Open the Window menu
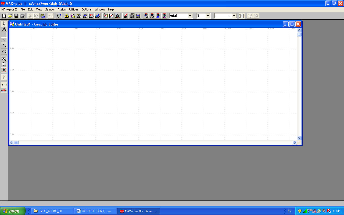 coord(100,9)
